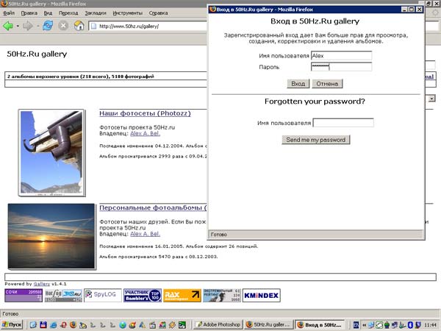Click the SpyLOG counter banner
This screenshot has width=441, height=331.
103,295
